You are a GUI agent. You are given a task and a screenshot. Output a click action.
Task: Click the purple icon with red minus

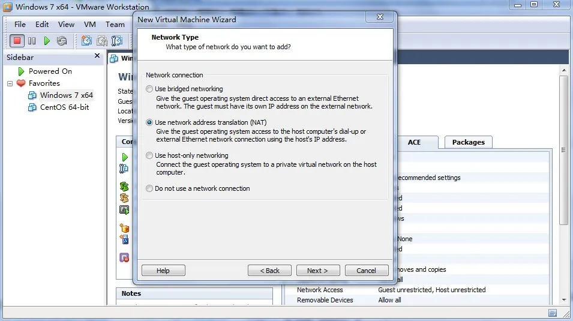pos(124,258)
